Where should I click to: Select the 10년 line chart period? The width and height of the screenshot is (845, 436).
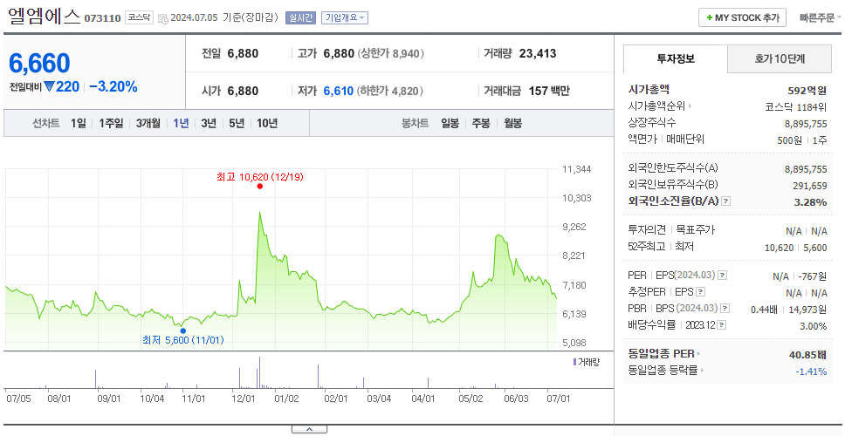click(x=267, y=123)
